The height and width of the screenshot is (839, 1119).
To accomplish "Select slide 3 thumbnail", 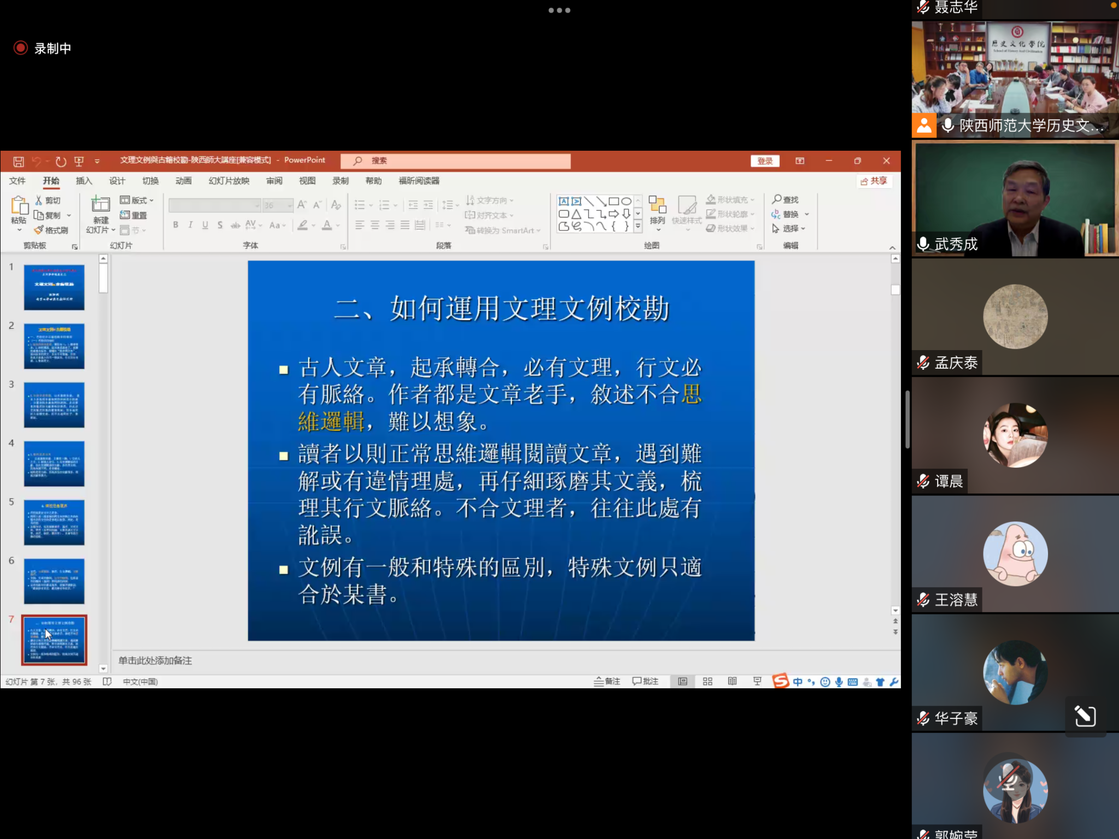I will [54, 405].
